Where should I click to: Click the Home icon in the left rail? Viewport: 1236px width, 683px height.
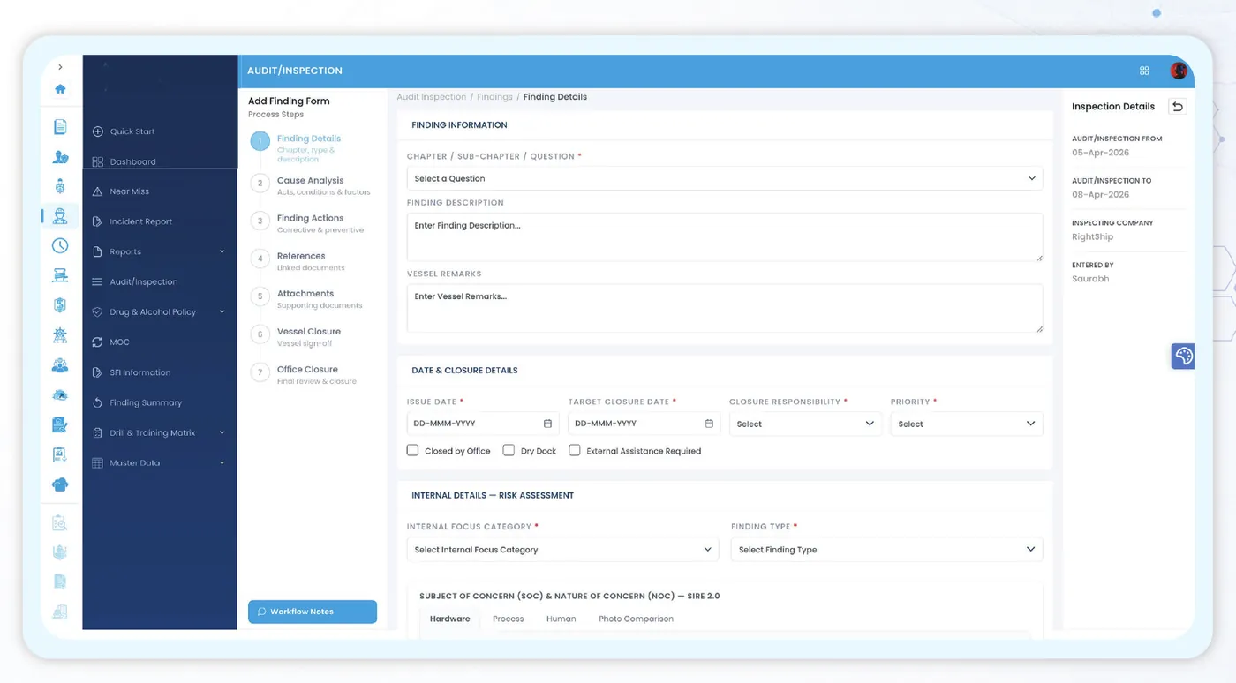pyautogui.click(x=60, y=89)
